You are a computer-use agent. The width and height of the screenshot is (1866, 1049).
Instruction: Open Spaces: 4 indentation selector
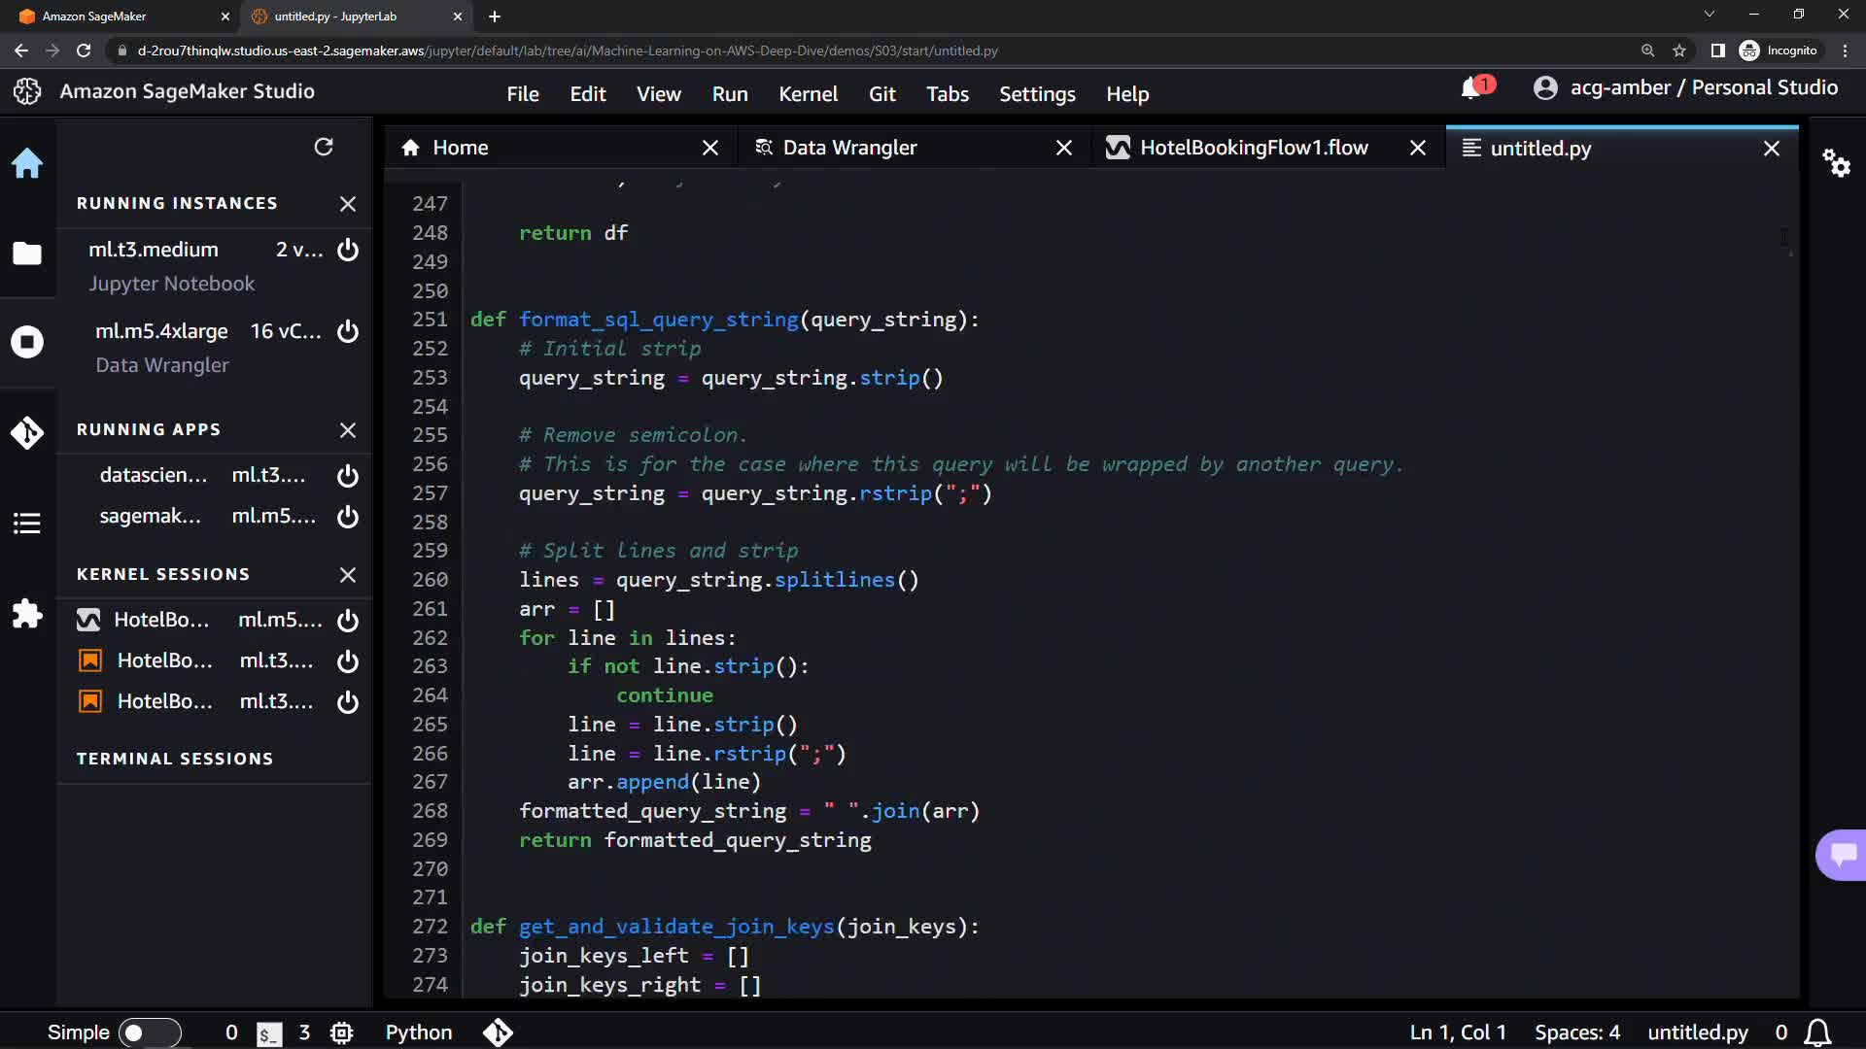pyautogui.click(x=1576, y=1032)
